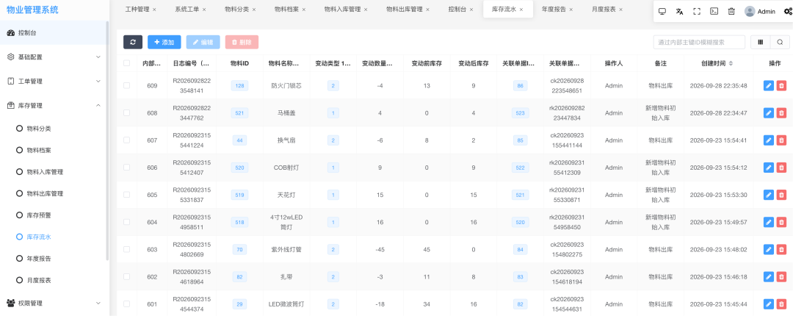Click the sidebar vertical scrollbar

(106, 141)
